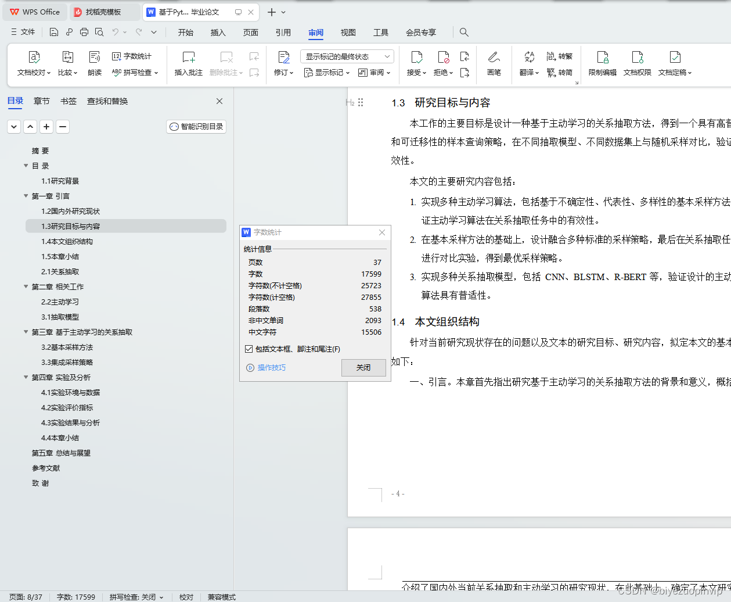Click the 限制编辑 restrict editing icon
Screen dimensions: 731x602
click(x=603, y=60)
